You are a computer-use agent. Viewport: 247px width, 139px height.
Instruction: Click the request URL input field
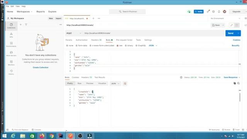click(154, 33)
